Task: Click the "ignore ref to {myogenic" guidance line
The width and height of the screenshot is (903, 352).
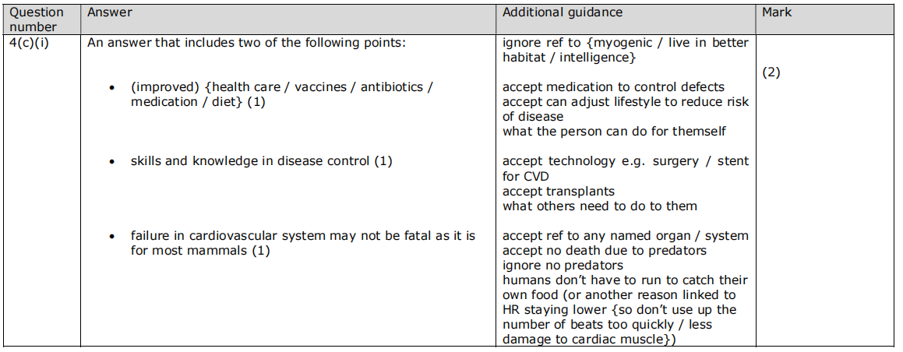Action: [625, 43]
